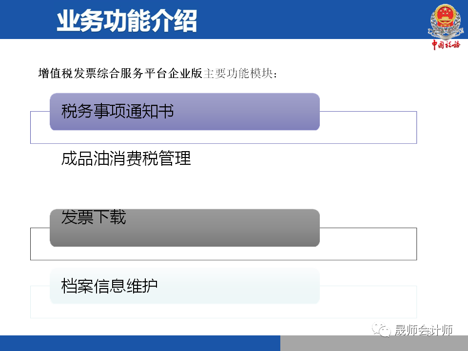Click the 业务功能介绍 slide title
The height and width of the screenshot is (351, 468).
pyautogui.click(x=127, y=20)
